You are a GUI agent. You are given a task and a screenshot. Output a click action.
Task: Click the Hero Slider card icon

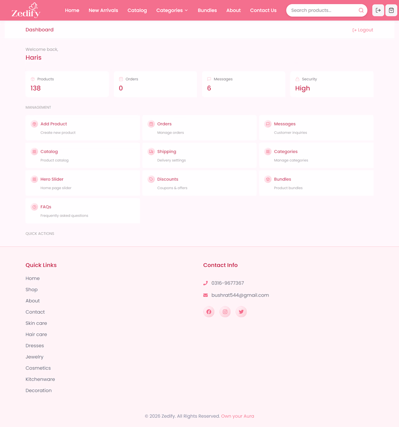pyautogui.click(x=34, y=179)
